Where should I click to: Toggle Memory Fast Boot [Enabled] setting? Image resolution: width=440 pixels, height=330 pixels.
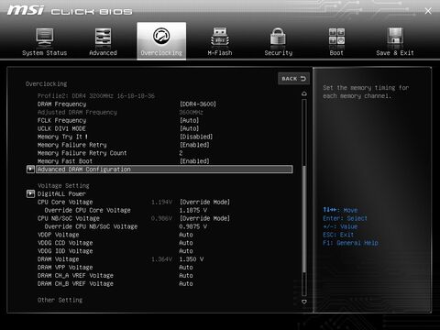pyautogui.click(x=194, y=161)
